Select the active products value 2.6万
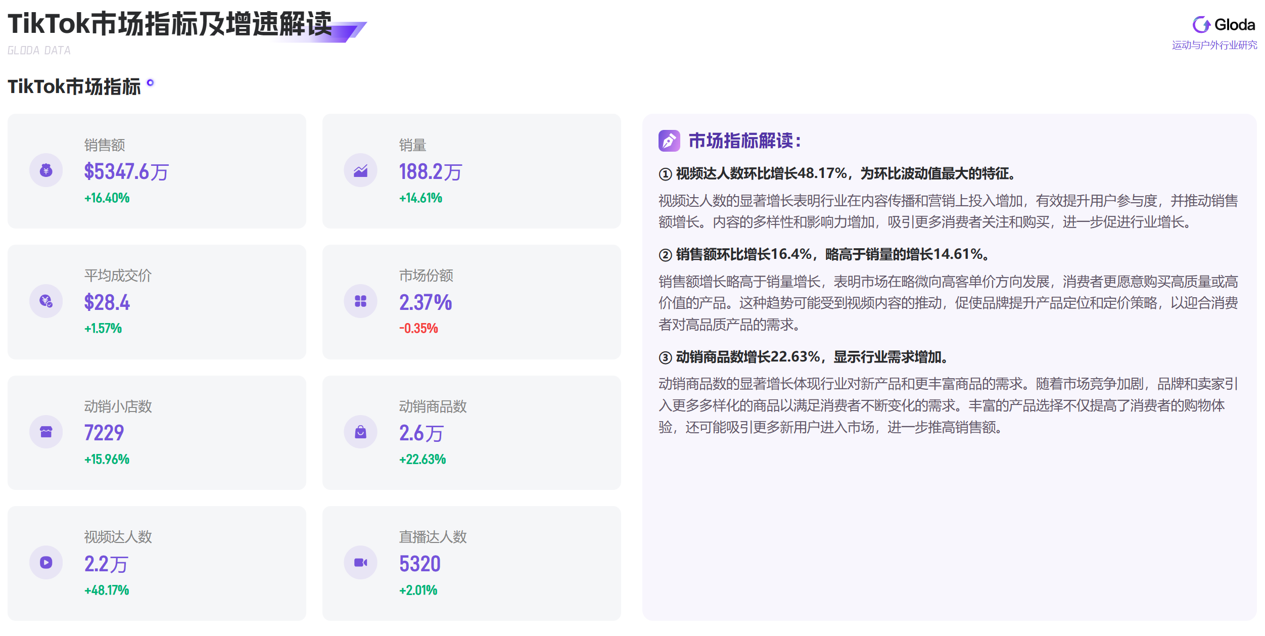The width and height of the screenshot is (1265, 636). click(421, 433)
